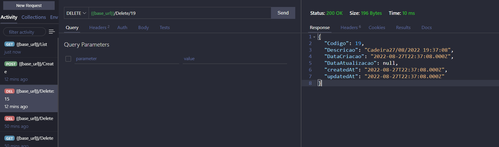The height and width of the screenshot is (147, 499).
Task: Click the Status 200 OK text
Action: point(326,13)
